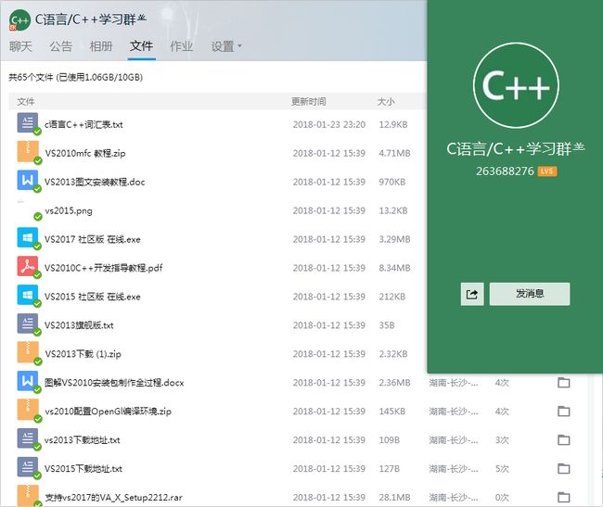Click the LV5 level badge

(x=546, y=171)
